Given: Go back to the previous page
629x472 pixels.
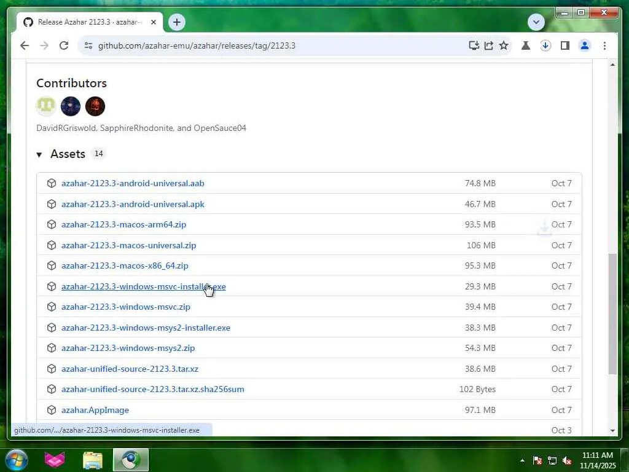Looking at the screenshot, I should [x=25, y=45].
